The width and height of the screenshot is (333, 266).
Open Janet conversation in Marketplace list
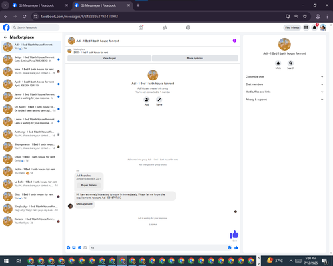[31, 96]
